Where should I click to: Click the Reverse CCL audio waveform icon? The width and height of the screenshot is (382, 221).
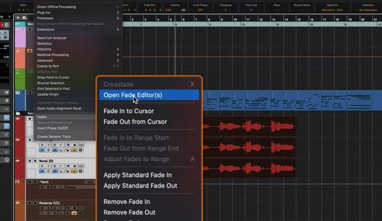tap(18, 203)
